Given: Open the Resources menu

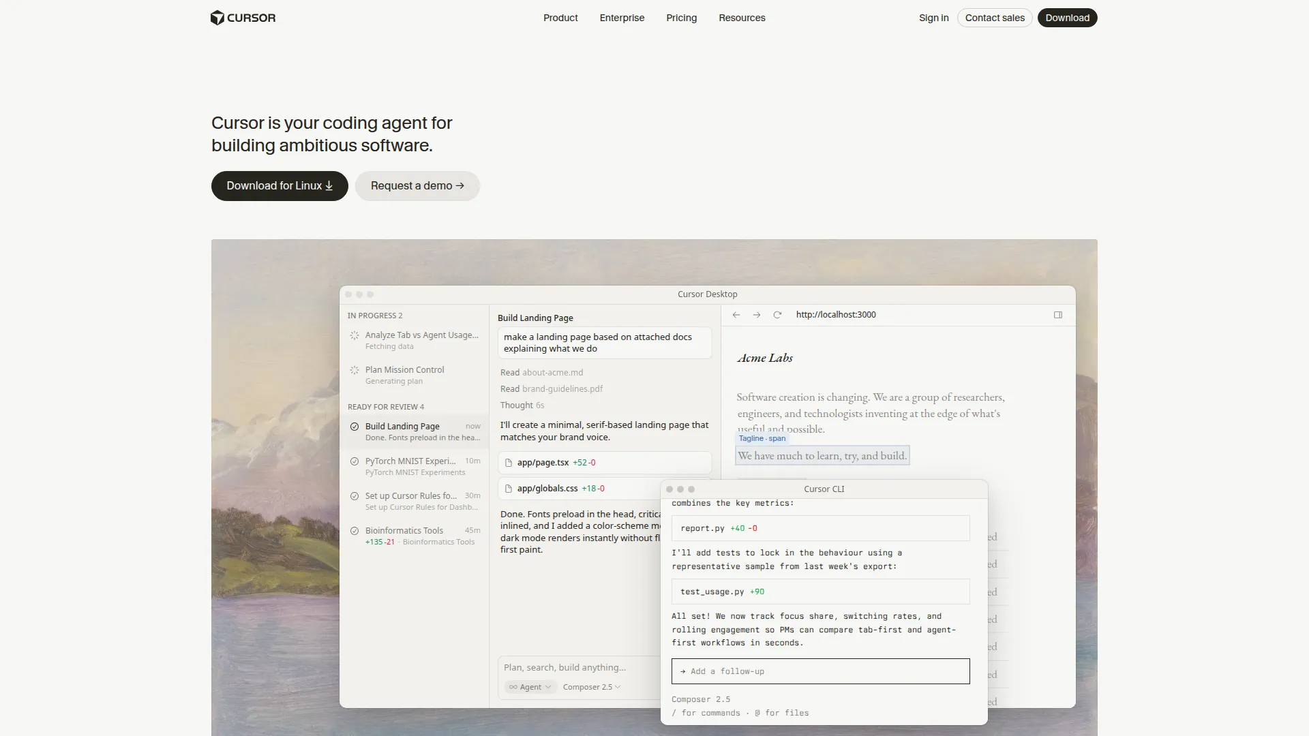Looking at the screenshot, I should [742, 18].
